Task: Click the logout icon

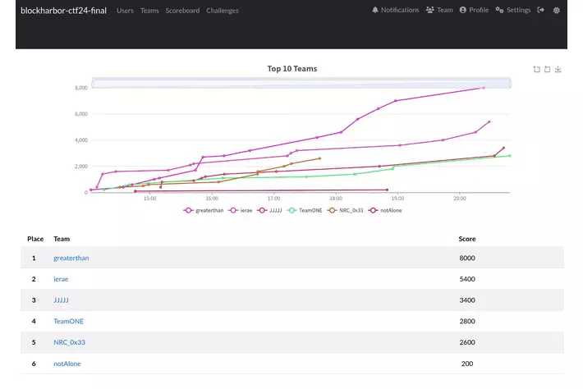Action: pyautogui.click(x=540, y=11)
